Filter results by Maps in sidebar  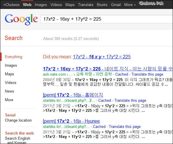coord(10,74)
